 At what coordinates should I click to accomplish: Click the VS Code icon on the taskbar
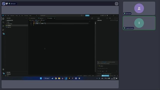coord(66,78)
